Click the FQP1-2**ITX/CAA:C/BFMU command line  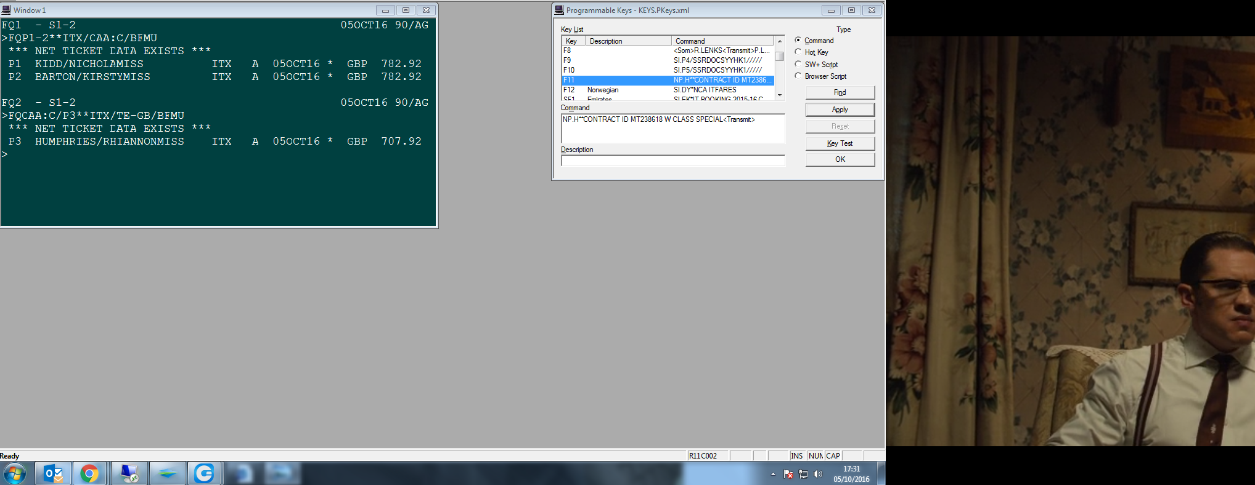point(80,38)
